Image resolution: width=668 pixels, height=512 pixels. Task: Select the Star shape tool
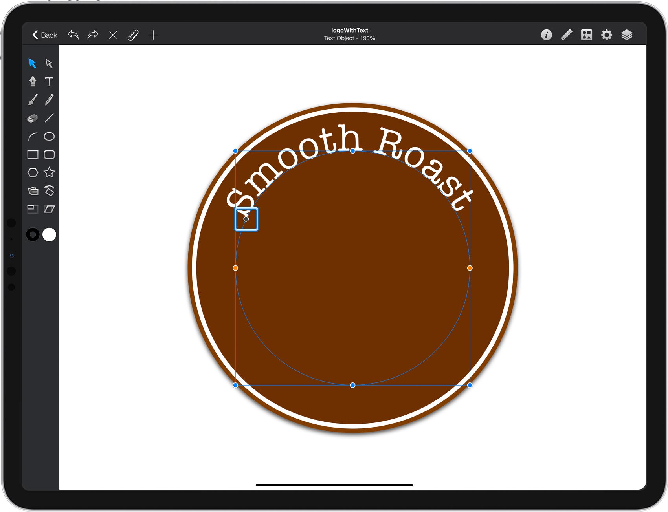tap(49, 172)
